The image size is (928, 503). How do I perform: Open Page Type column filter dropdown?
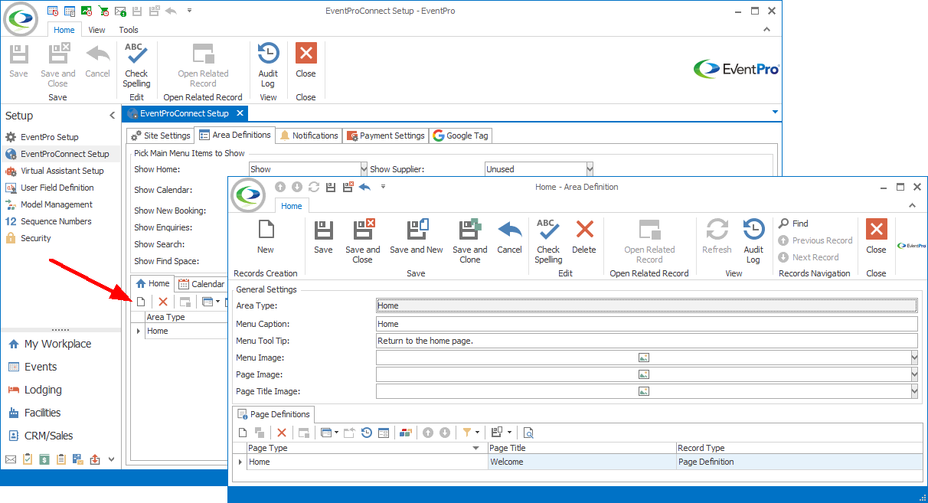(x=476, y=448)
